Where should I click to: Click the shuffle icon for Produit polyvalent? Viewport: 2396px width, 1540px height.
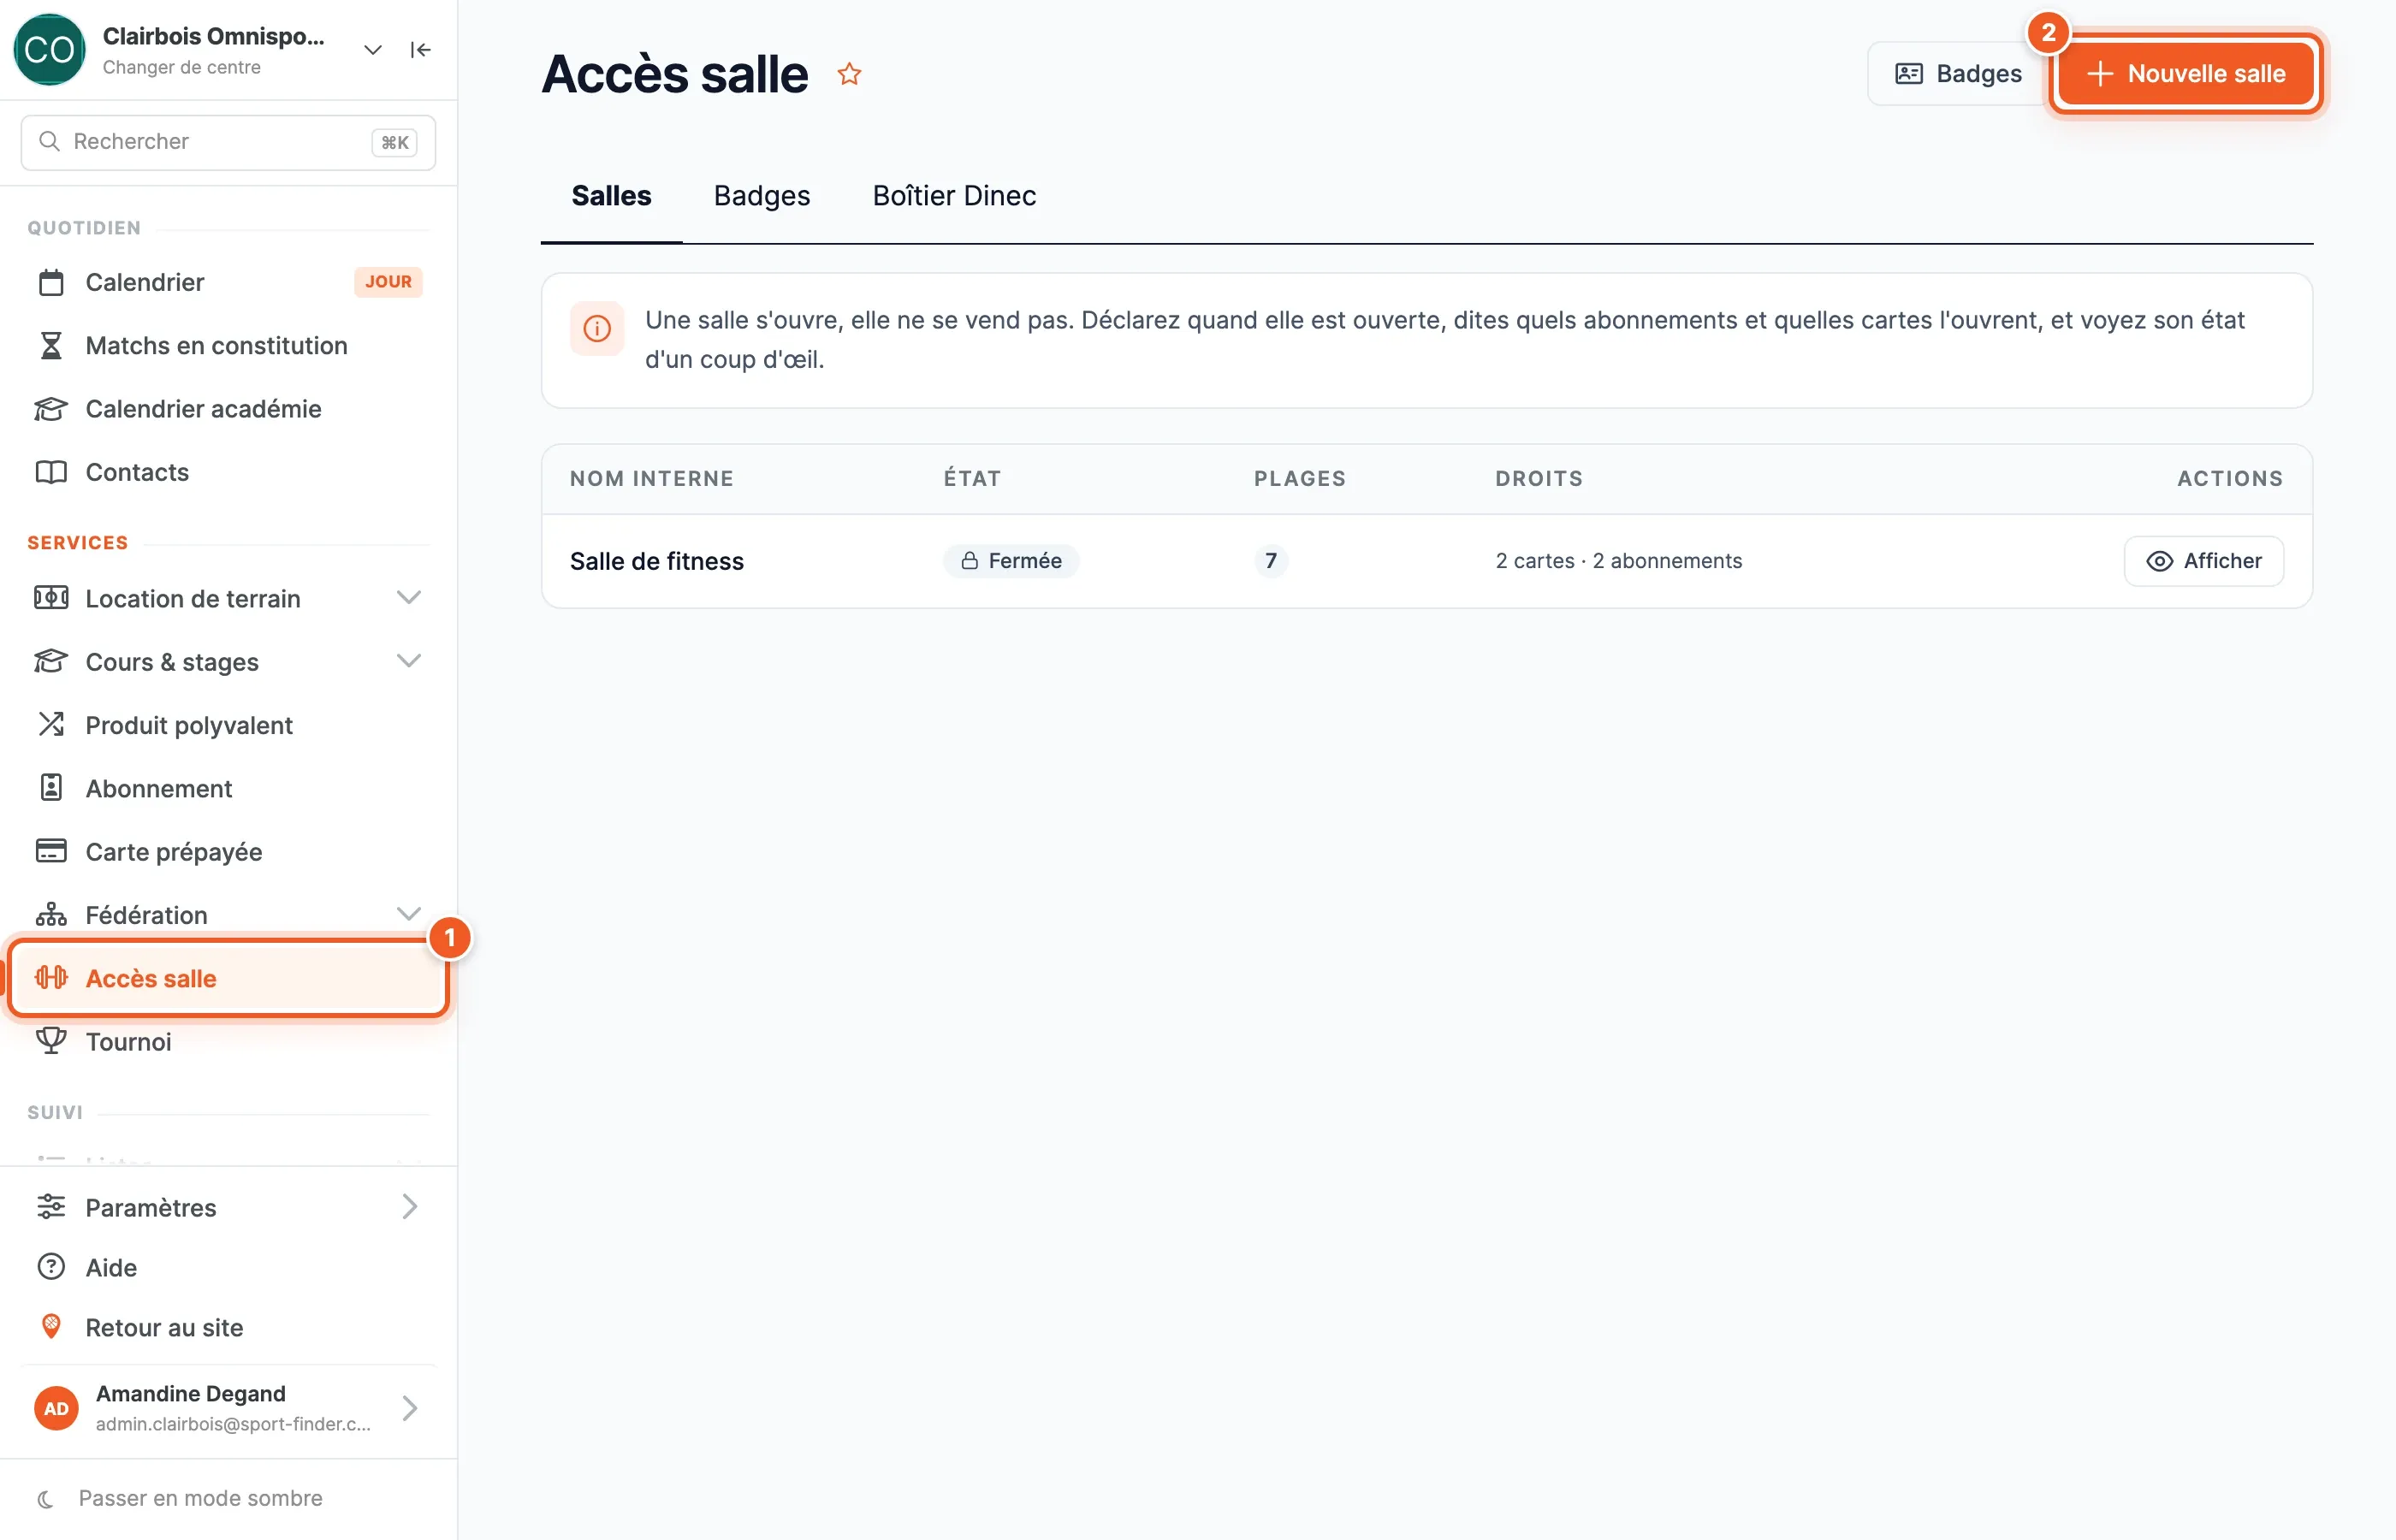[51, 725]
